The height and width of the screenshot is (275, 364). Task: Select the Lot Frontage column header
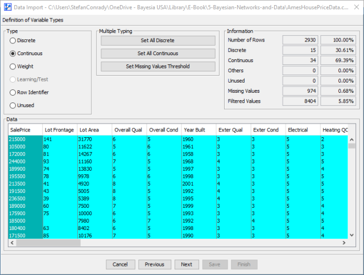(x=60, y=130)
